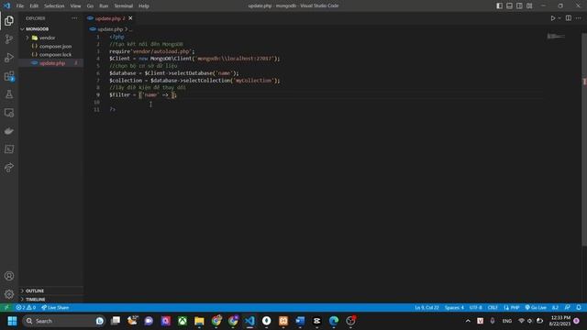Click the editor minimap preview
The image size is (587, 330).
coord(556,37)
